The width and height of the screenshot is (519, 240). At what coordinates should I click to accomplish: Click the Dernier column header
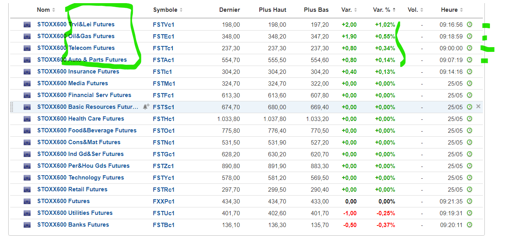click(x=229, y=10)
